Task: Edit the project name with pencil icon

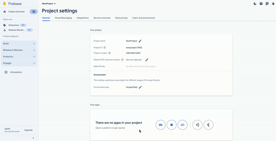Action: 140,41
